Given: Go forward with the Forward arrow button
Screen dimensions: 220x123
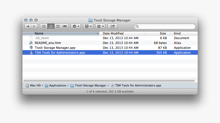Looking at the screenshot, I should [x=34, y=26].
